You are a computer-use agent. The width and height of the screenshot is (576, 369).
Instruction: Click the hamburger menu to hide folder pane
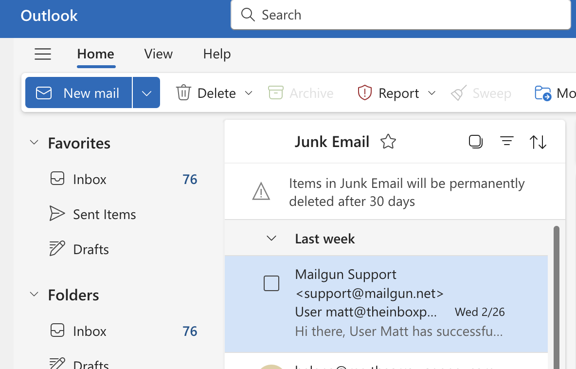pos(43,54)
